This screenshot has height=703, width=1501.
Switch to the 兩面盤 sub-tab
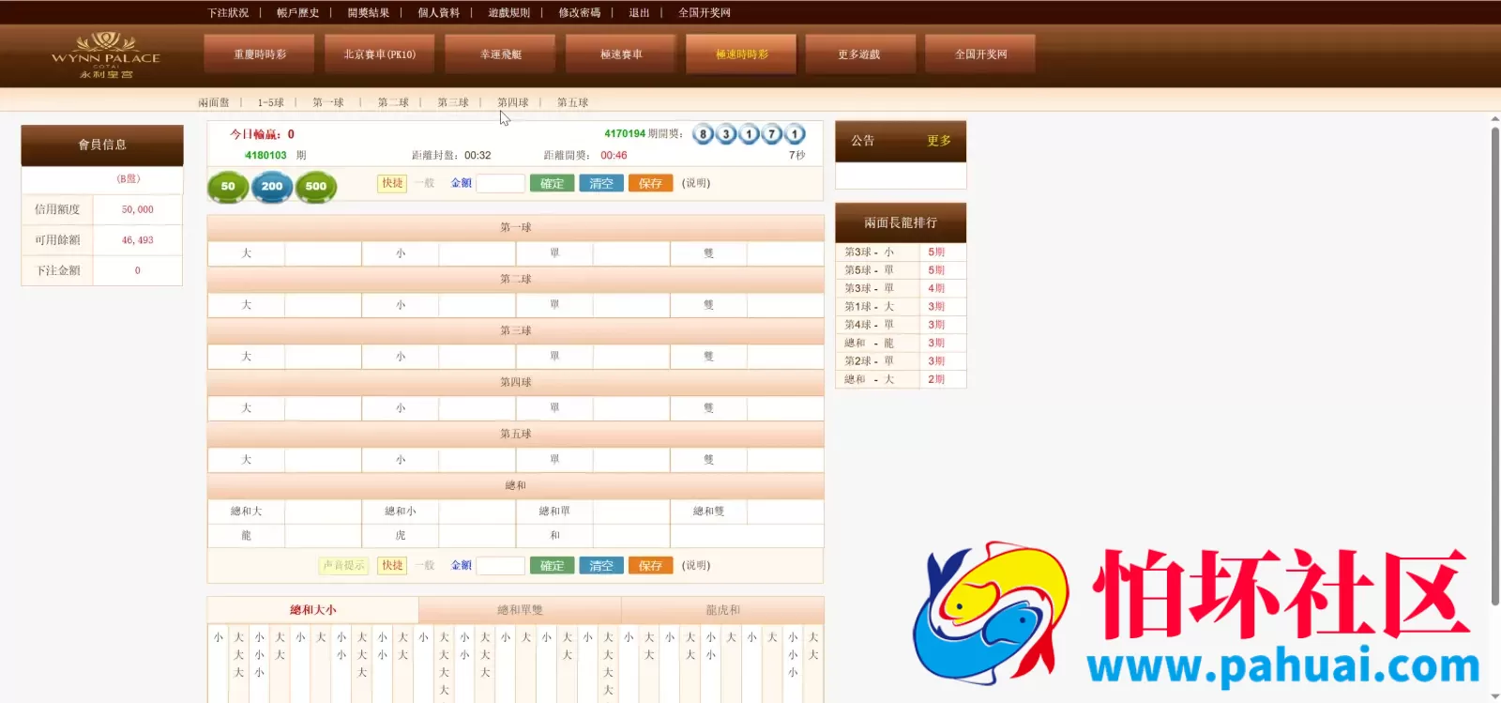click(x=214, y=102)
